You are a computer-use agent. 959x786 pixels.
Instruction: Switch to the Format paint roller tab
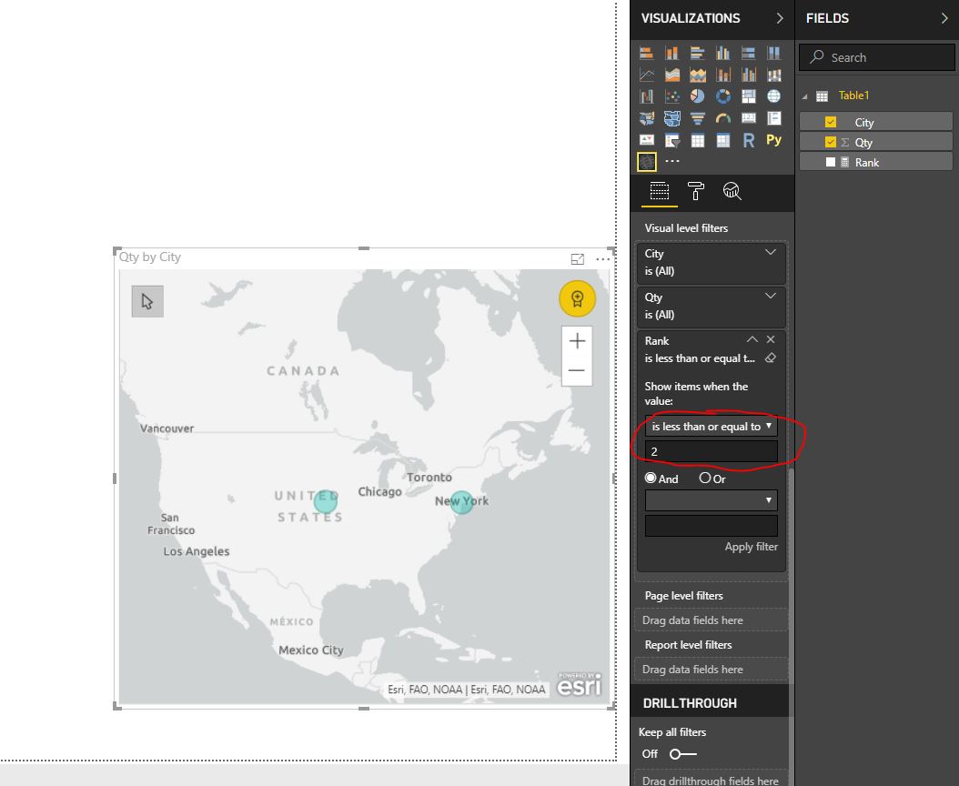[695, 191]
